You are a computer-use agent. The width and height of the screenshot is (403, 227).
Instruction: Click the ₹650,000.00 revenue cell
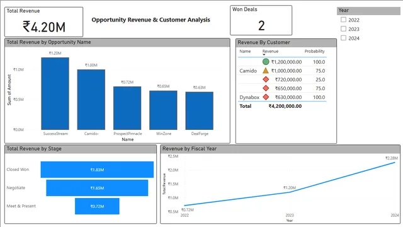[288, 88]
